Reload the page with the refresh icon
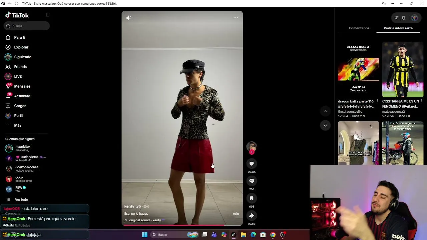Image resolution: width=427 pixels, height=240 pixels. pos(17,4)
